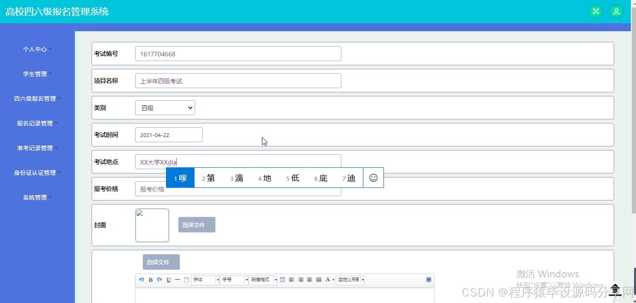Align text right in the editor
The width and height of the screenshot is (636, 303).
301,280
